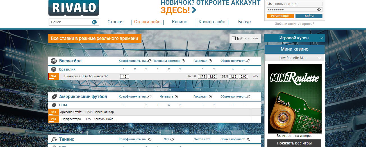Click the Мини казино header
The width and height of the screenshot is (366, 147).
[x=295, y=49]
